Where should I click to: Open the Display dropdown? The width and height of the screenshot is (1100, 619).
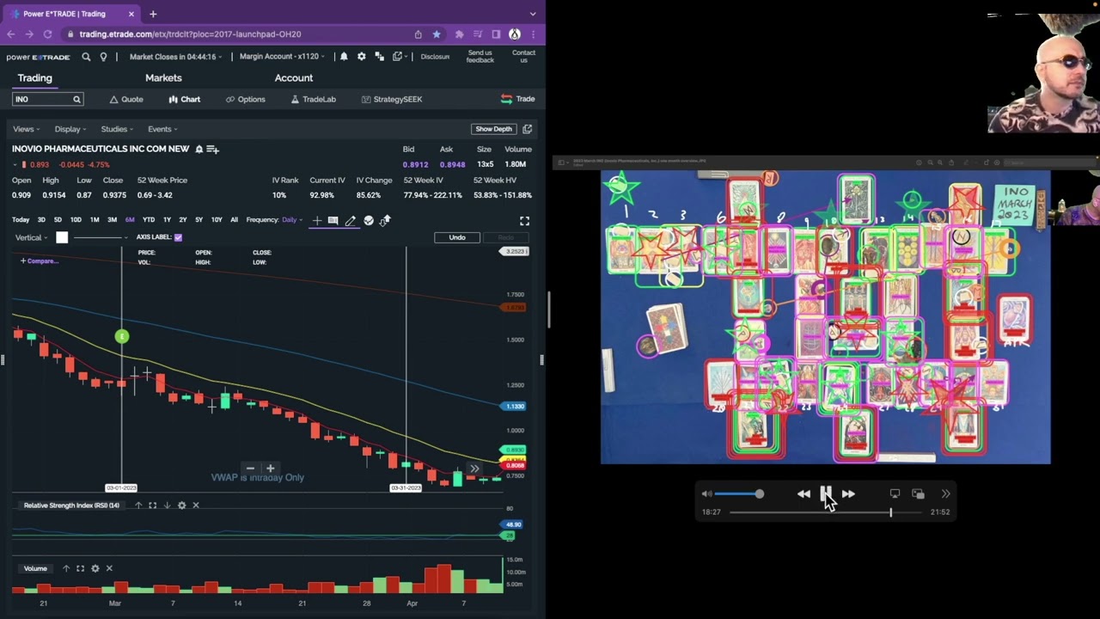(70, 129)
